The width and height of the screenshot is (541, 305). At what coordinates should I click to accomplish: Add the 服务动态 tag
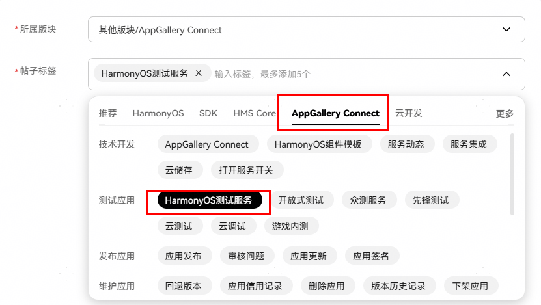coord(406,144)
